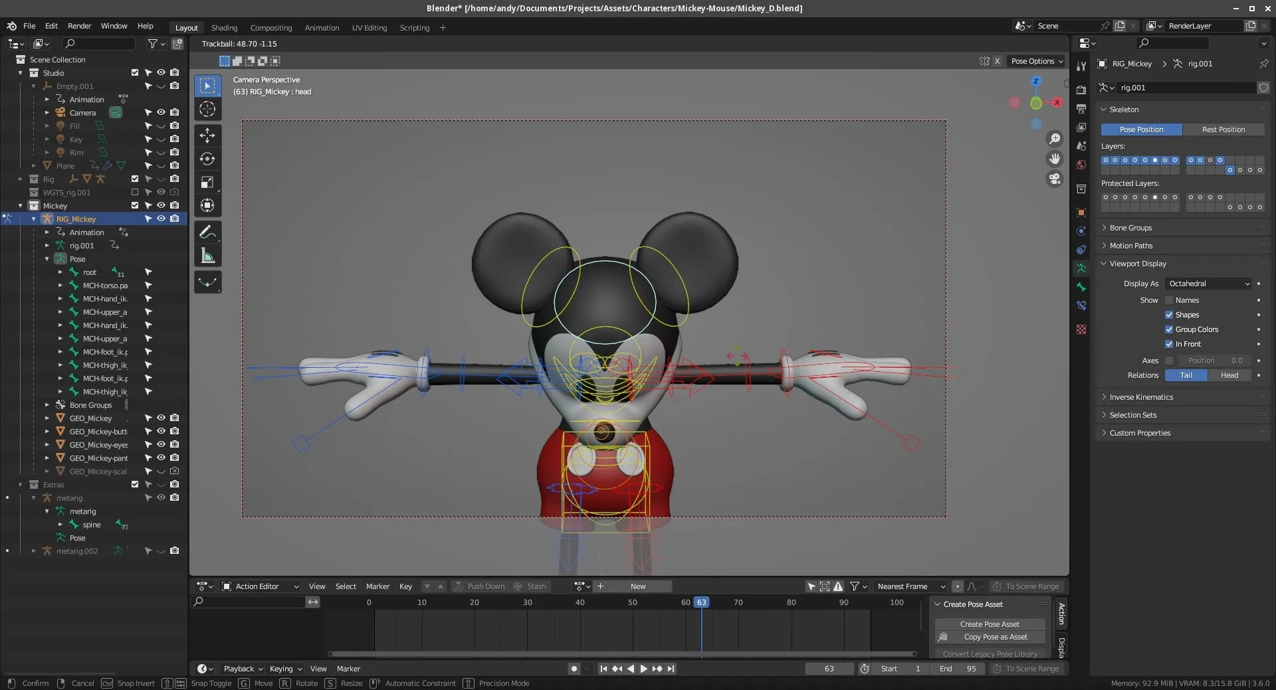Uncheck the In Front checkbox
1276x690 pixels.
pos(1169,344)
